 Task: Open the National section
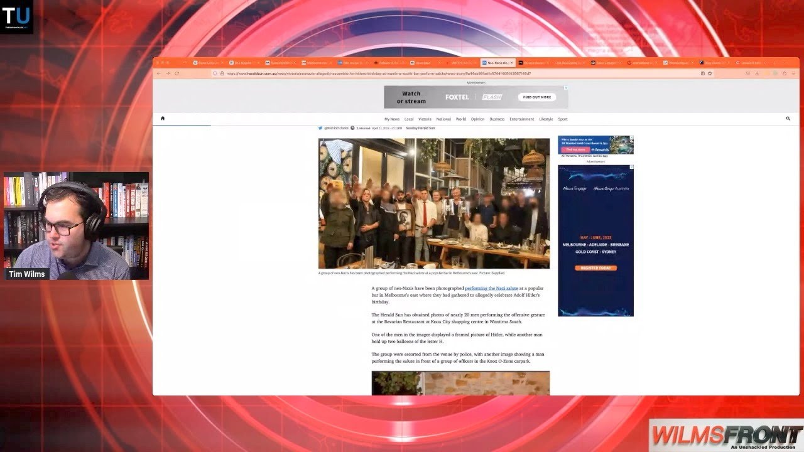click(443, 119)
